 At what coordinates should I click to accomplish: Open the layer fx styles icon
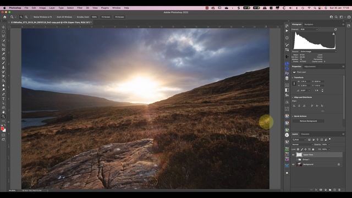click(x=316, y=190)
